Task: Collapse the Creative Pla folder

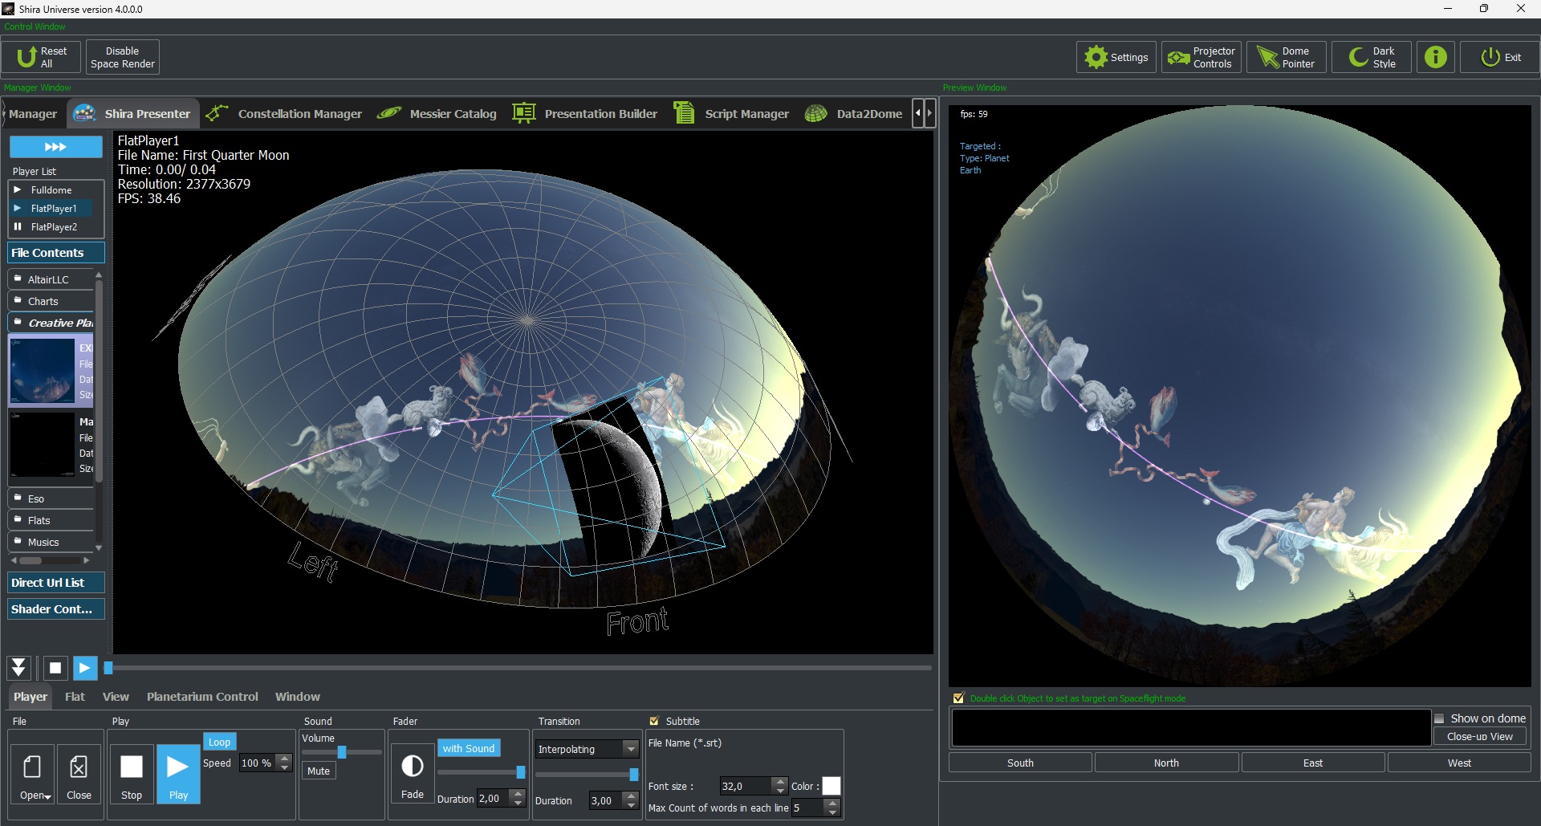Action: (51, 323)
